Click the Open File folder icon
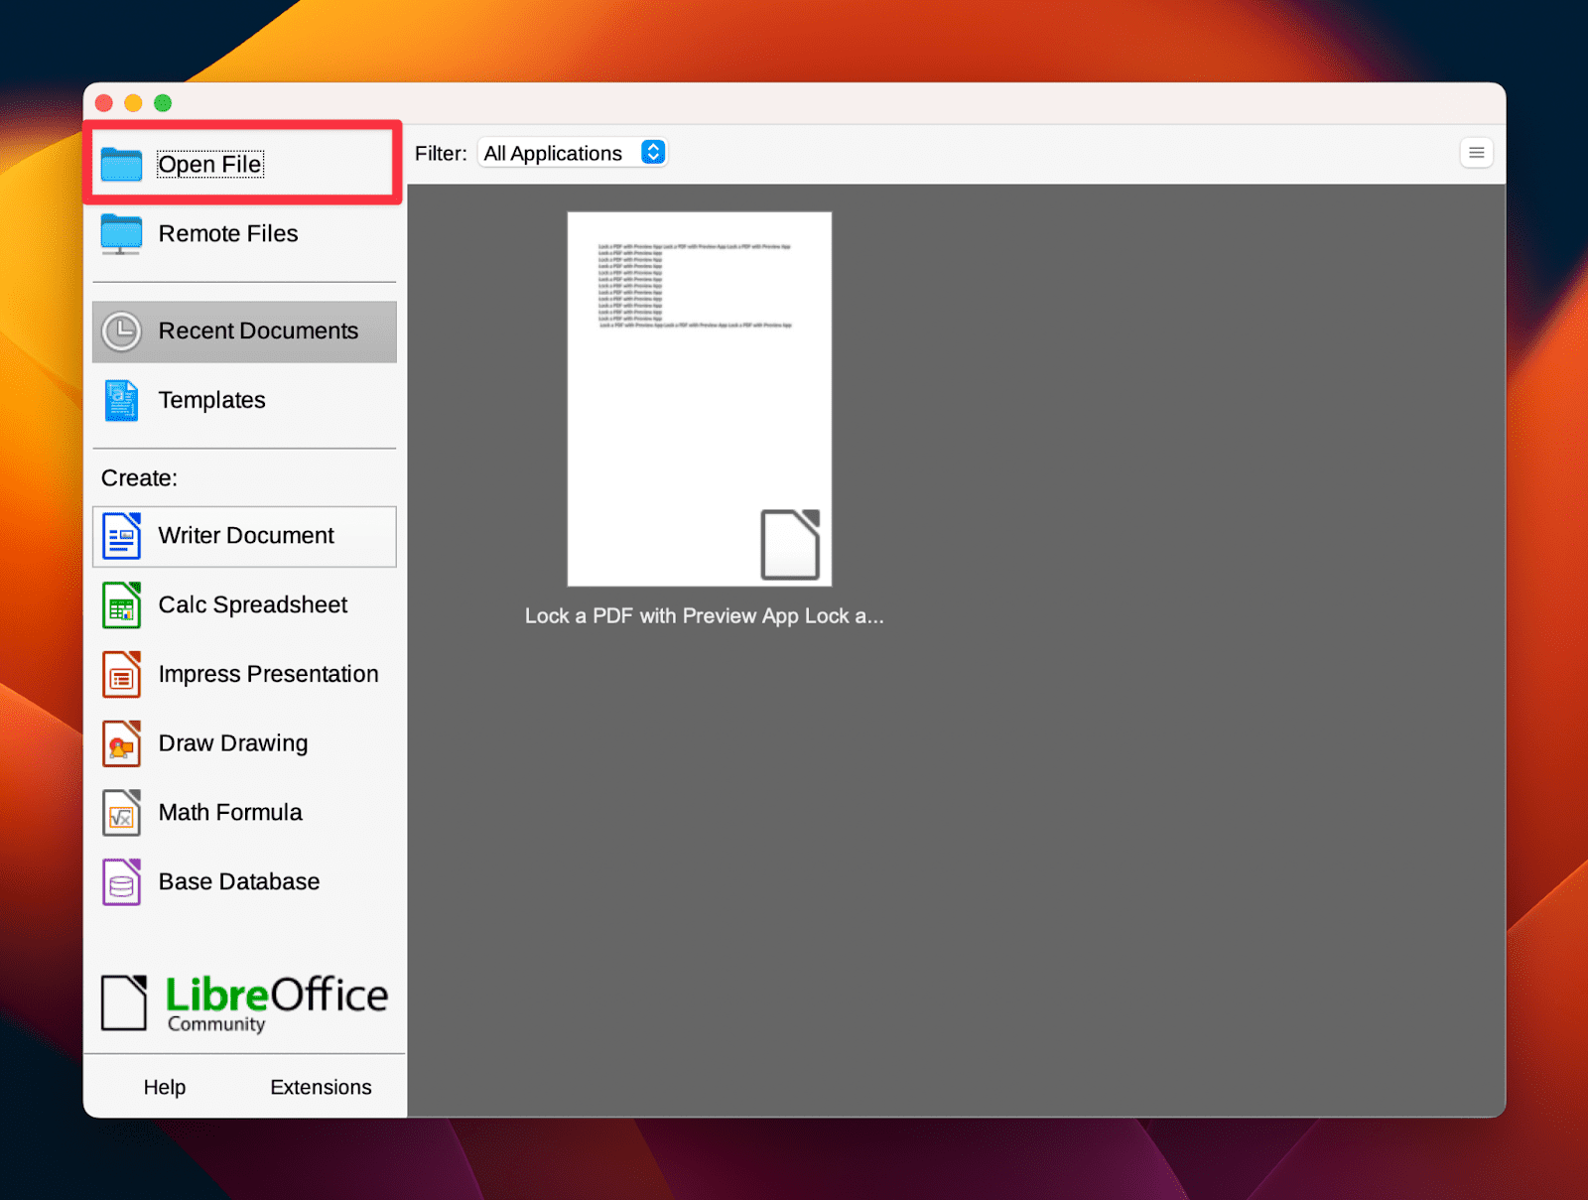 [x=121, y=164]
